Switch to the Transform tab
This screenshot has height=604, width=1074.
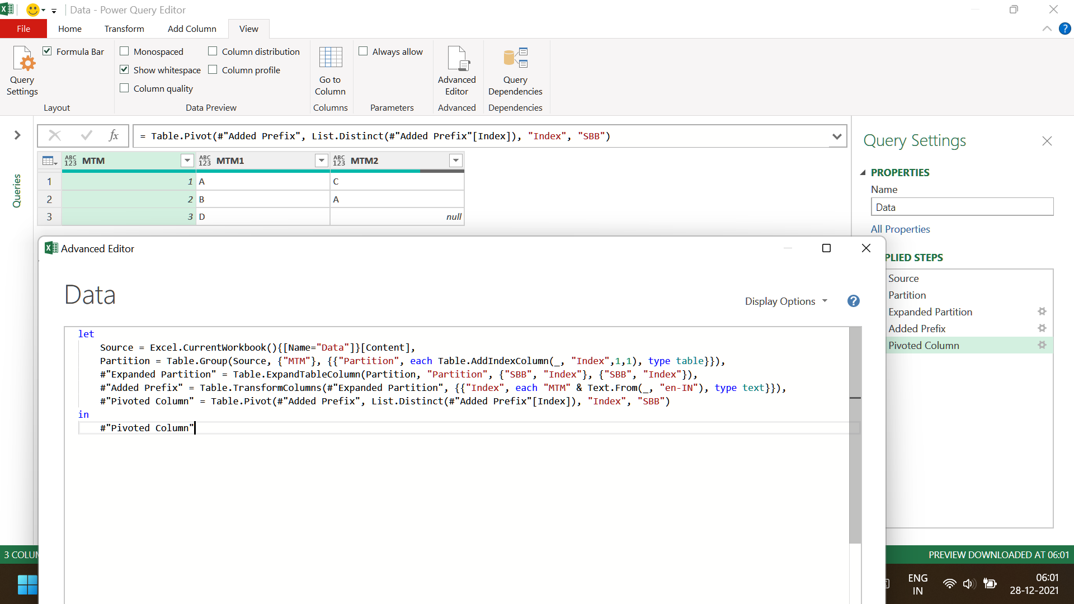(x=124, y=29)
